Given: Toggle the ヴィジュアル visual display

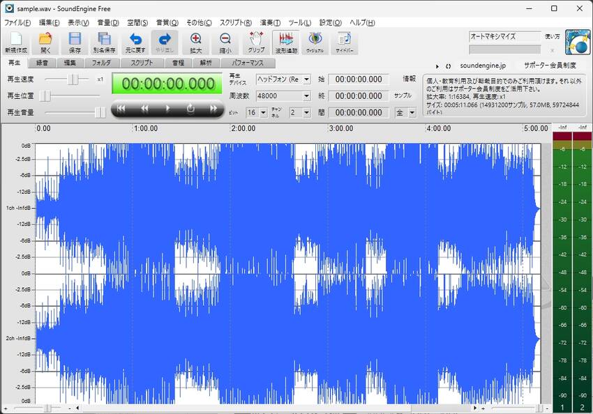Looking at the screenshot, I should (315, 43).
